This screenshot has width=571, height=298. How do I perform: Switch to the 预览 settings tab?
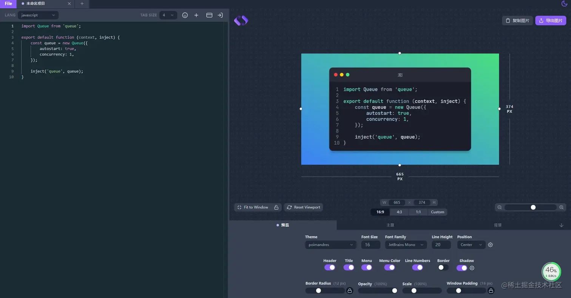[x=282, y=225]
